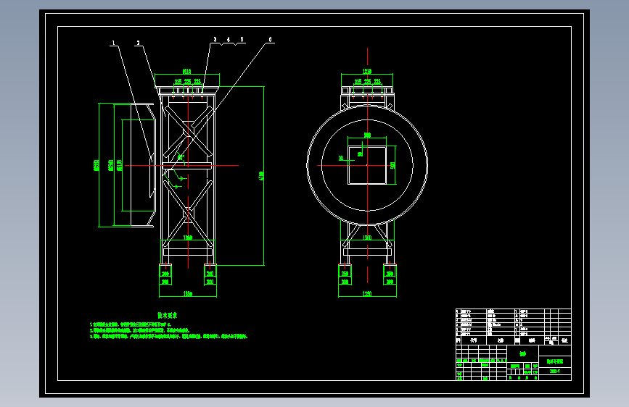Click the vertical 900 dimension beside the square opening

[392, 165]
